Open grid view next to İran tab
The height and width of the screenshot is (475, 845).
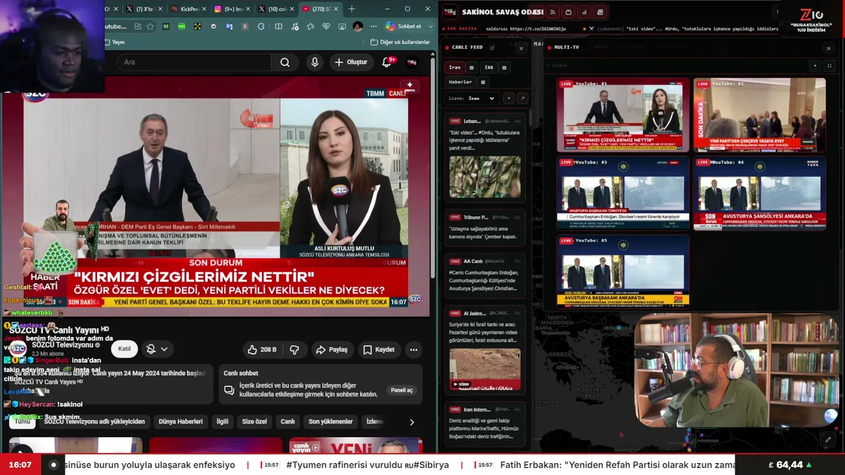[x=471, y=67]
